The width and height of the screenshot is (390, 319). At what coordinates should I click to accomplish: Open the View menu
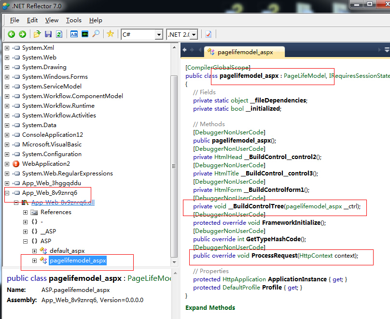tap(52, 20)
